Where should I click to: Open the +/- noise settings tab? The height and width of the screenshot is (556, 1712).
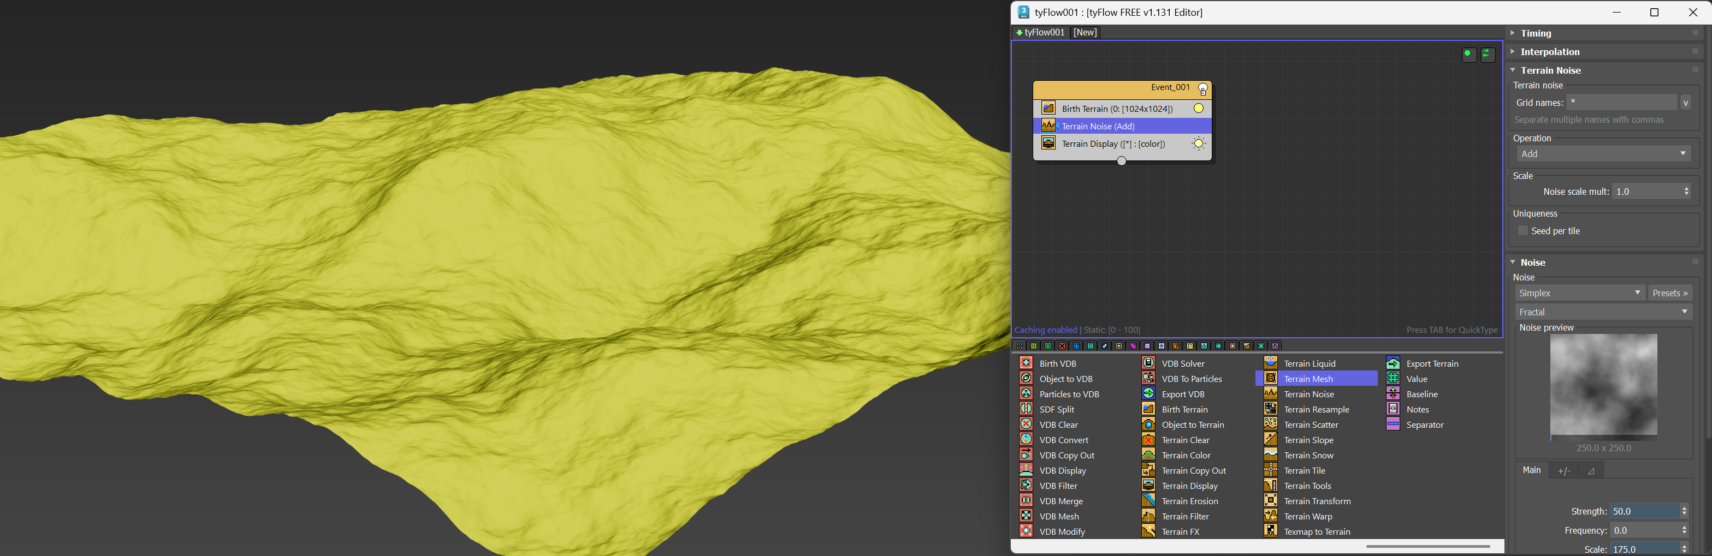click(x=1564, y=471)
